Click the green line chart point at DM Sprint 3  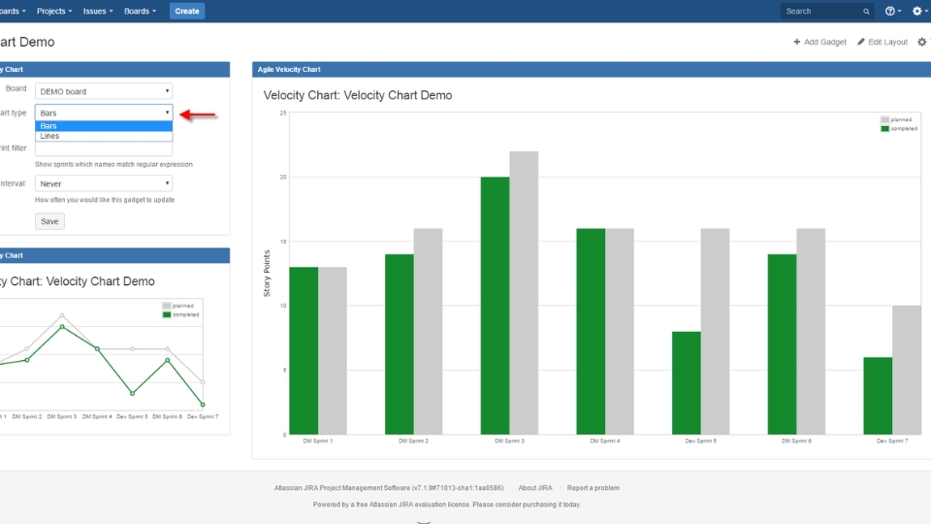(x=62, y=327)
